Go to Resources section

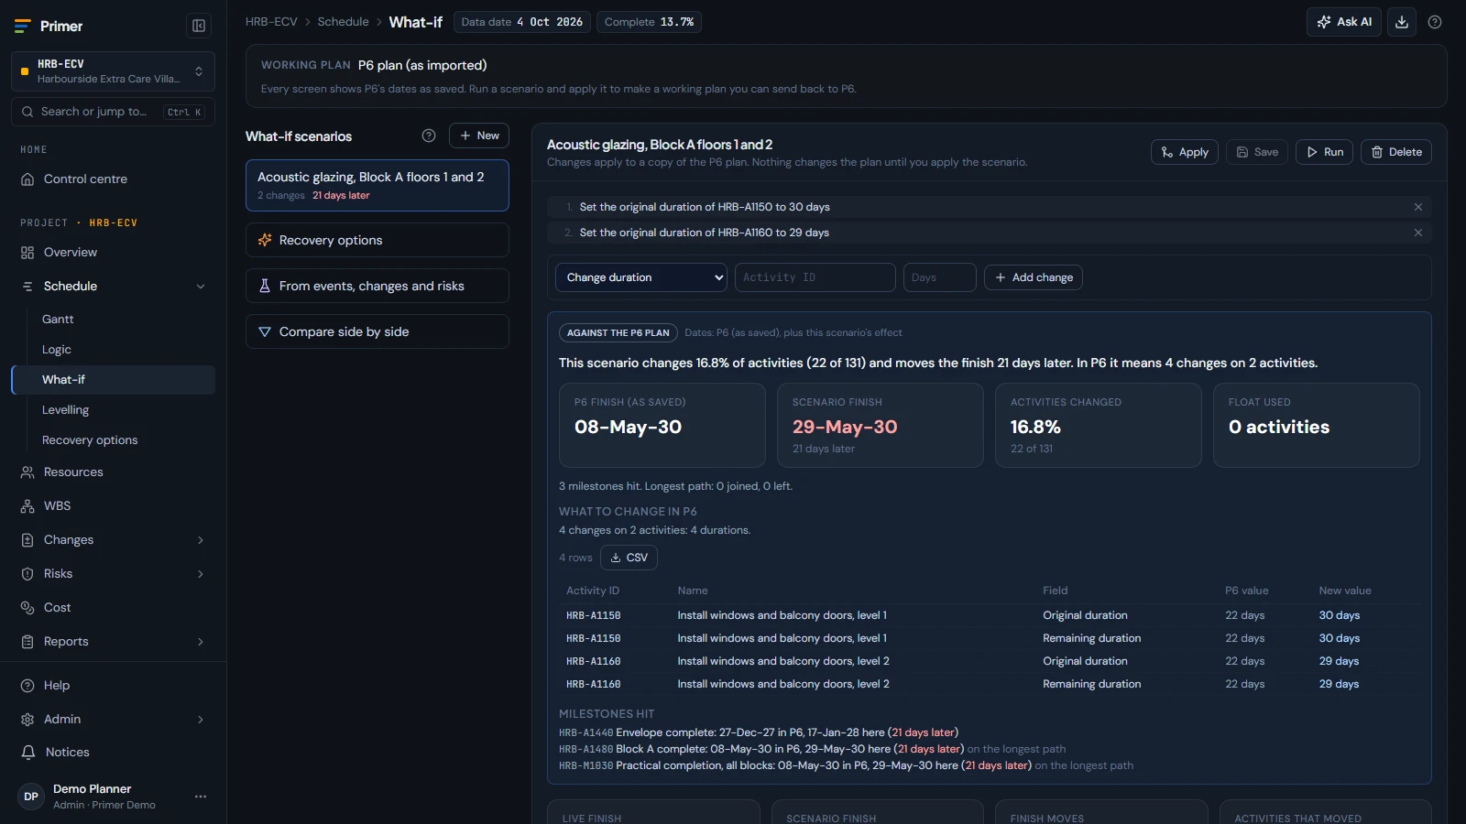point(113,472)
